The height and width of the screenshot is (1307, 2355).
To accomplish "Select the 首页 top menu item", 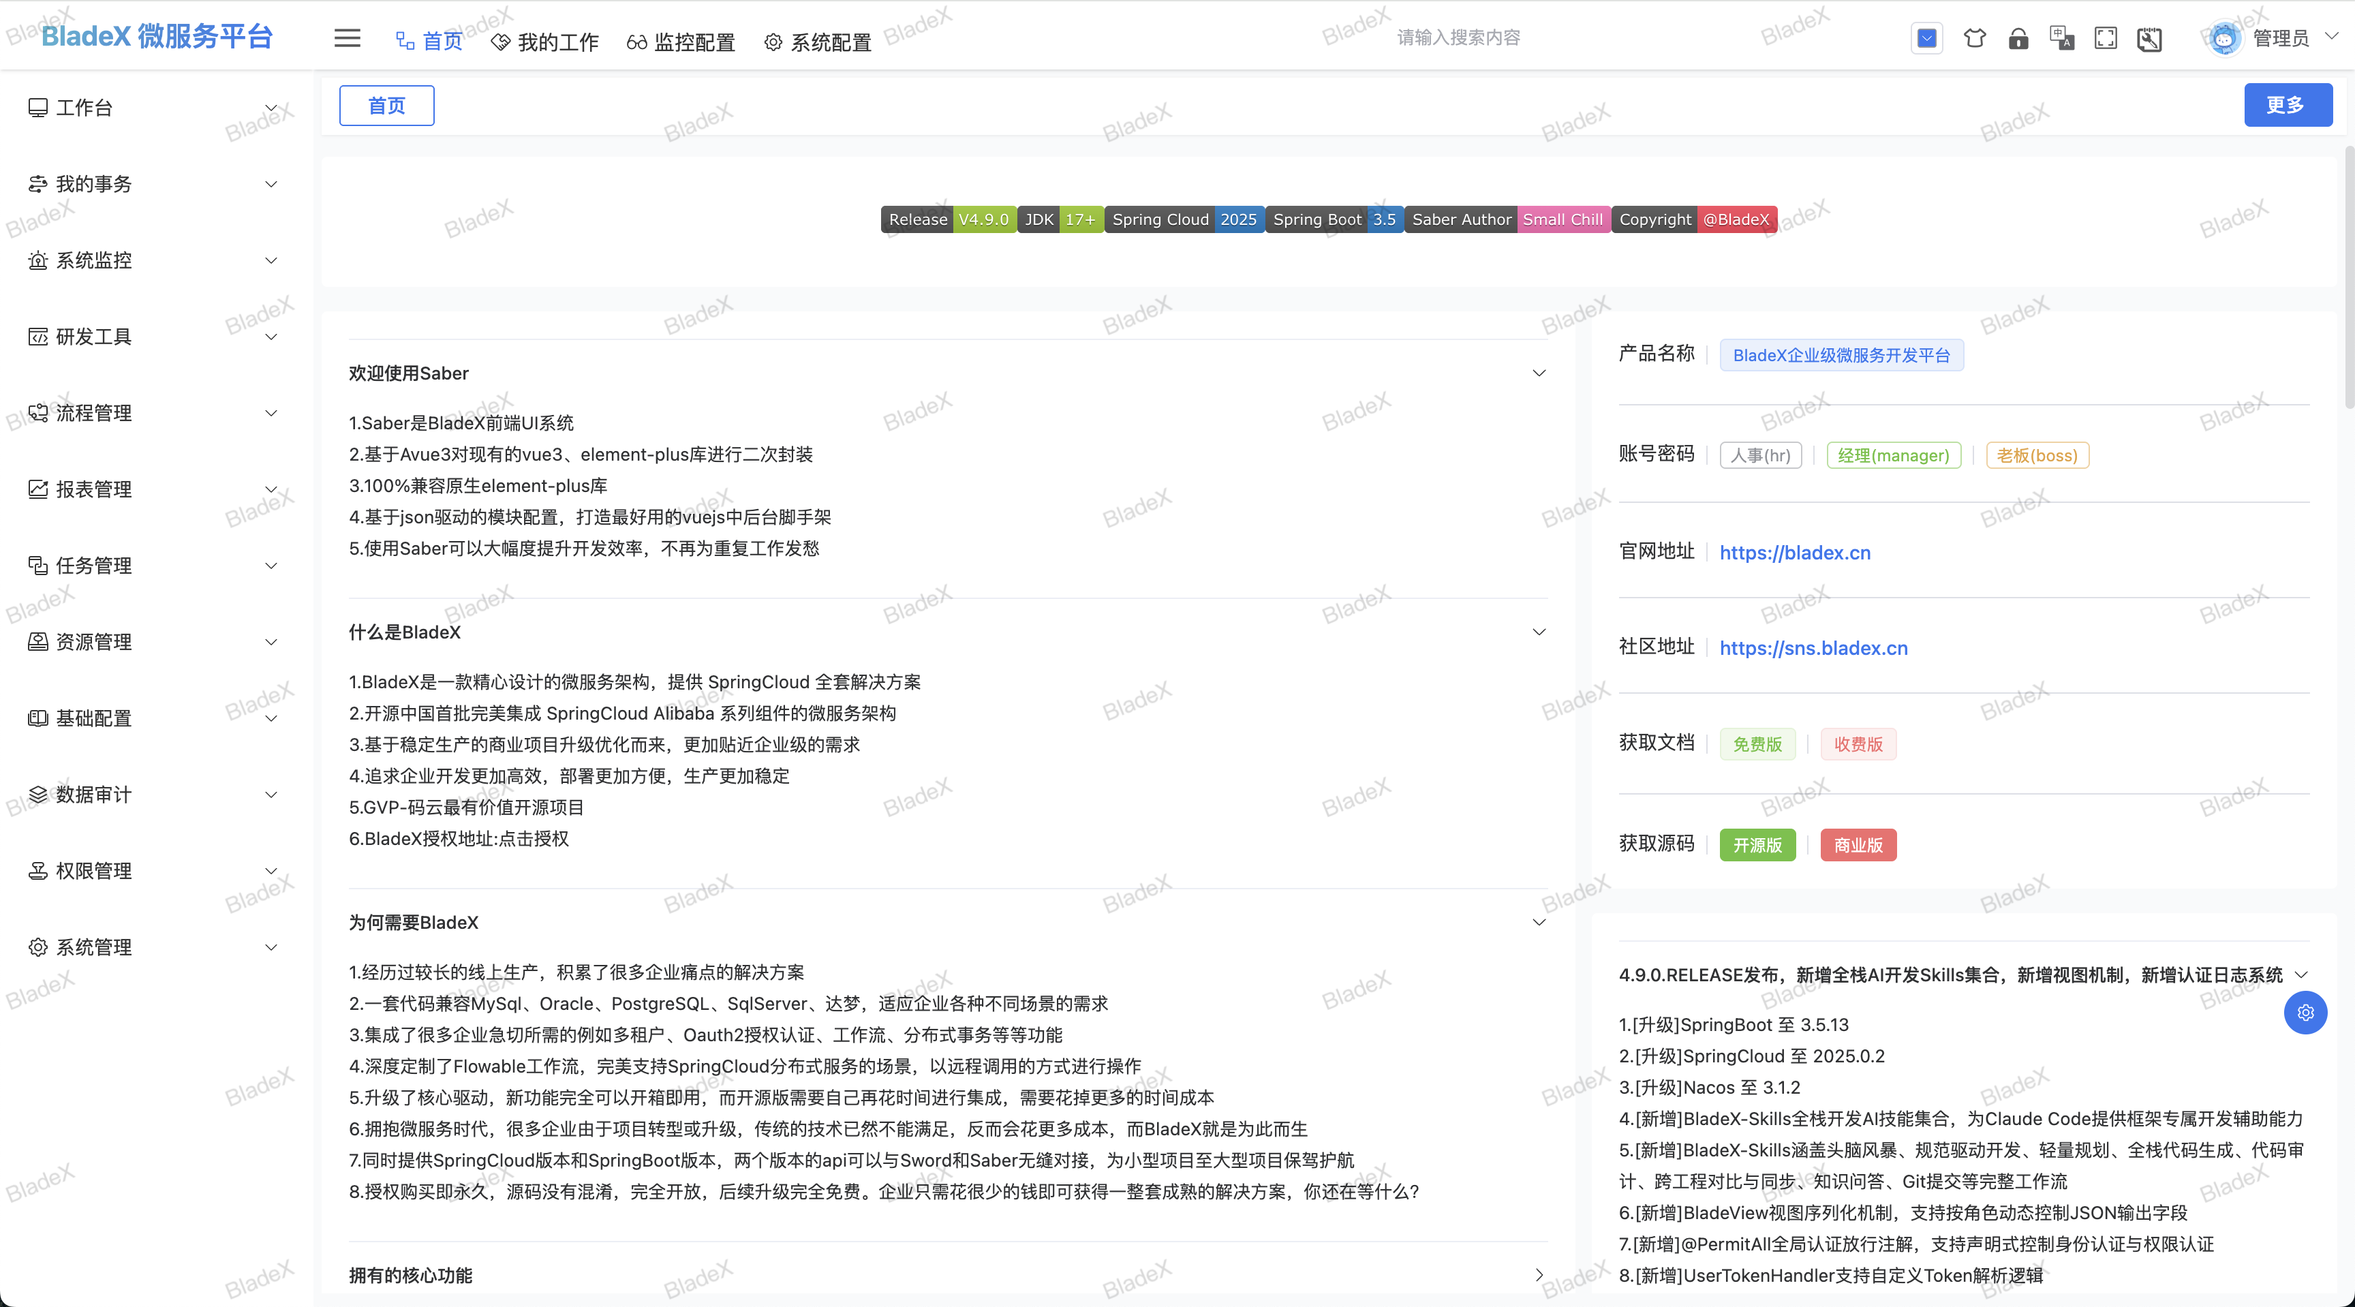I will [x=430, y=41].
